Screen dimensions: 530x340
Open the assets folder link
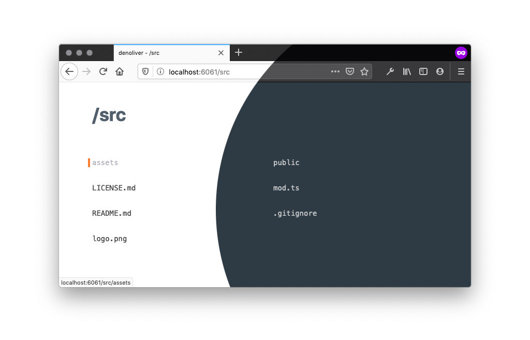[105, 162]
